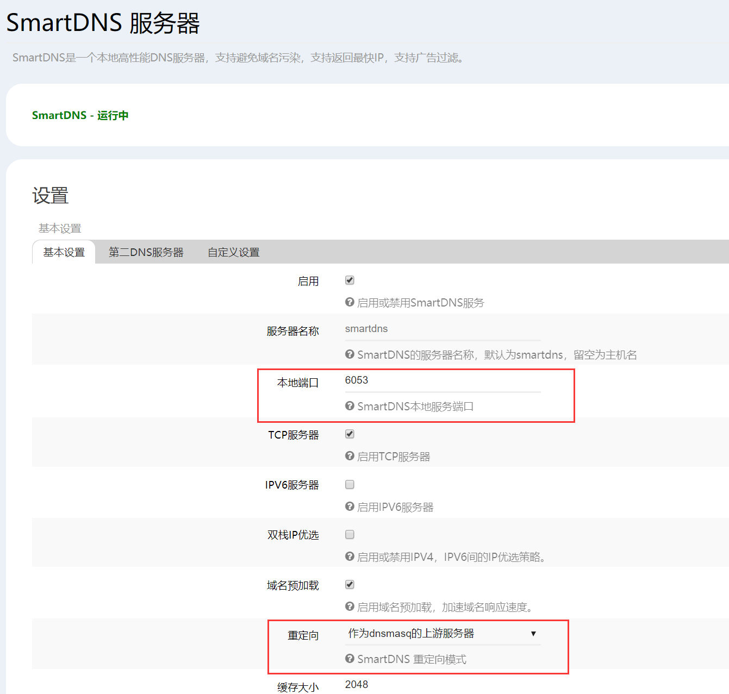This screenshot has width=729, height=694.
Task: Click the SmartDNS - 运行中 status text
Action: coord(80,115)
